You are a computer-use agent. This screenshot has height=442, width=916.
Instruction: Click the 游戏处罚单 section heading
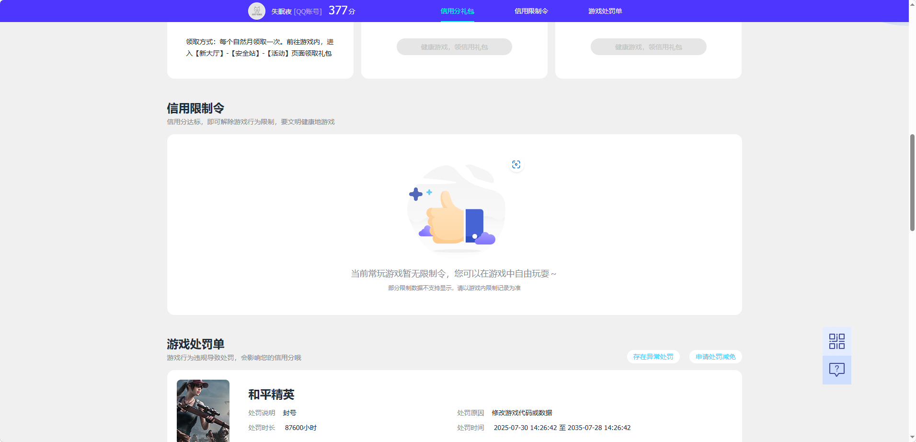195,344
